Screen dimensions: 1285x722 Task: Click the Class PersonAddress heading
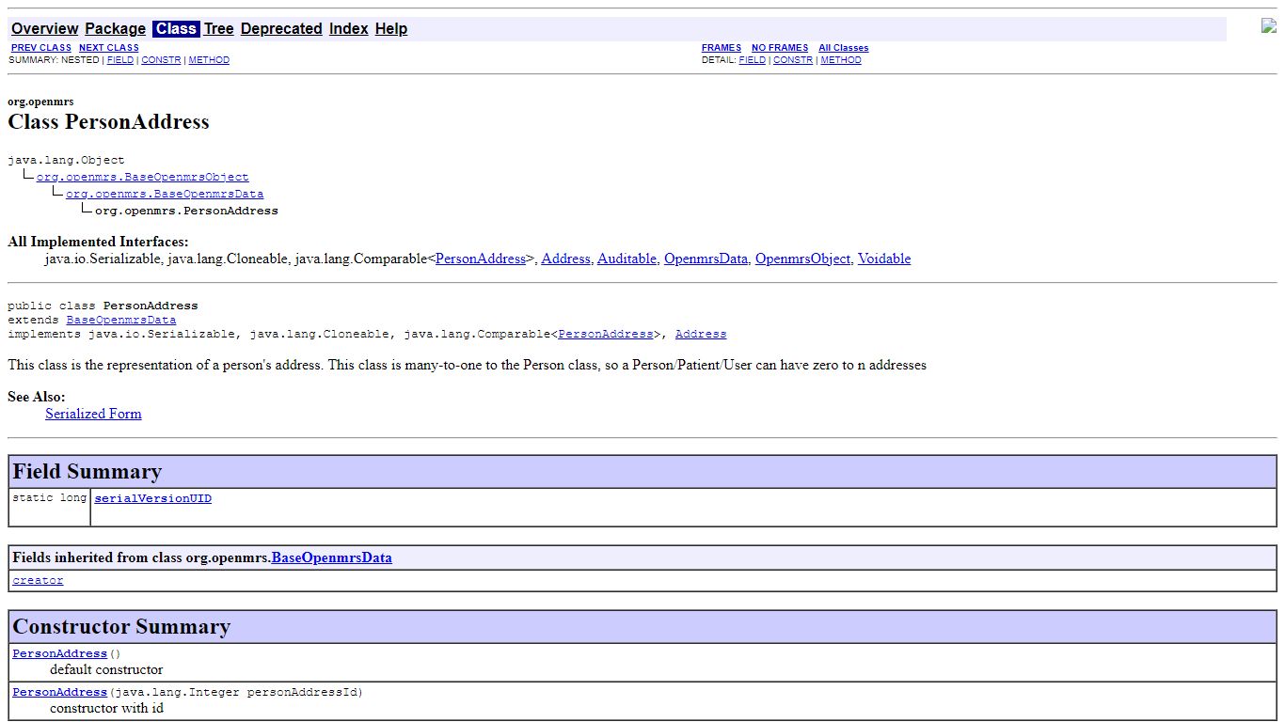coord(108,122)
